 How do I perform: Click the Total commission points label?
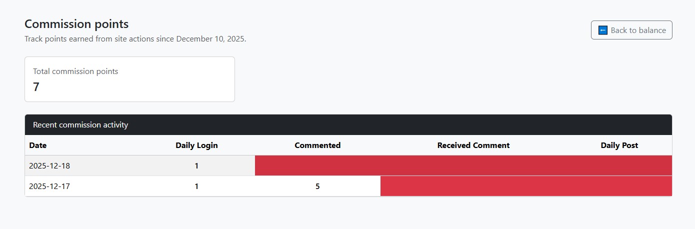(x=75, y=71)
